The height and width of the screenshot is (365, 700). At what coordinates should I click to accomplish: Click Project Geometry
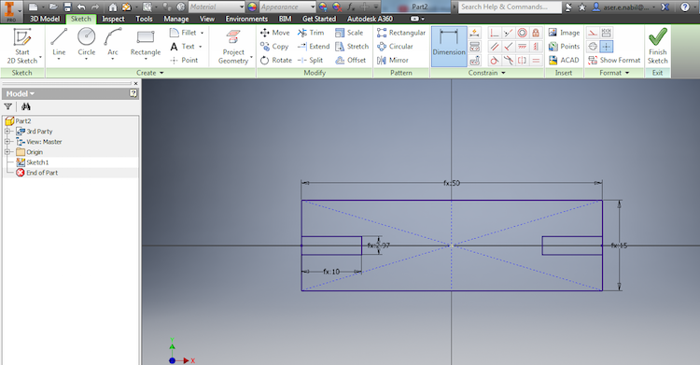pyautogui.click(x=233, y=47)
